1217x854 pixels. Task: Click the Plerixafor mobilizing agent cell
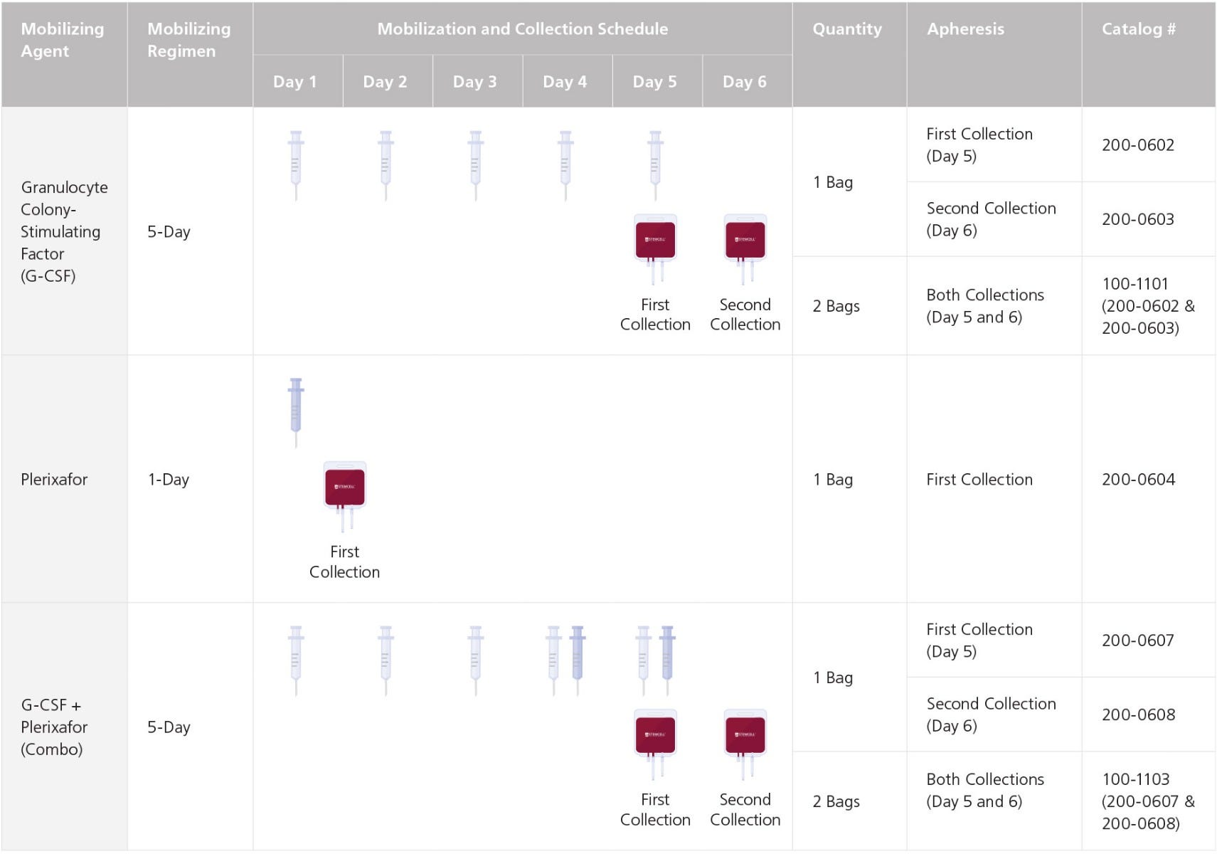54,480
